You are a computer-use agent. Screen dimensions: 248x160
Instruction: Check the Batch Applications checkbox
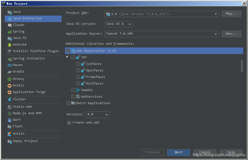pos(68,103)
